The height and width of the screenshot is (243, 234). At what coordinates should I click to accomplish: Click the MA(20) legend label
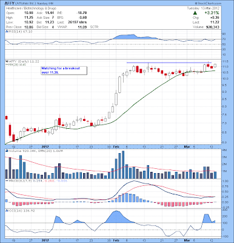pos(16,64)
